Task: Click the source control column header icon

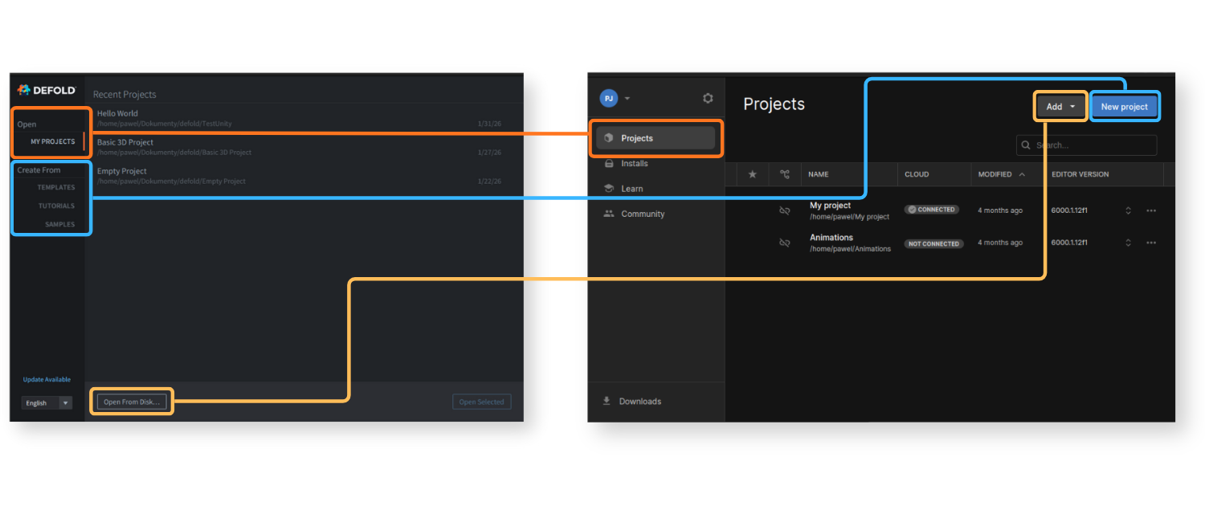Action: (785, 174)
